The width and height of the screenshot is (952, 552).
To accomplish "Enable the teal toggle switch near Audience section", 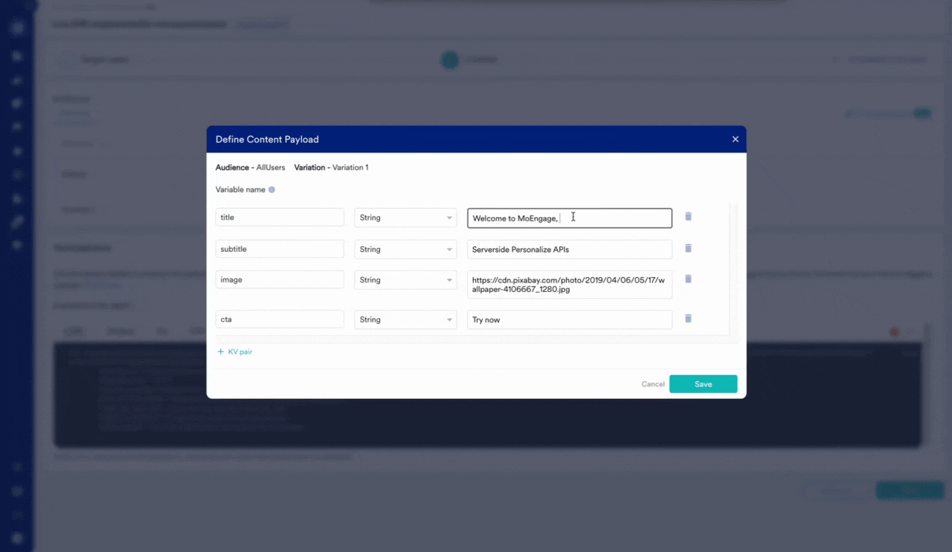I will (x=922, y=113).
